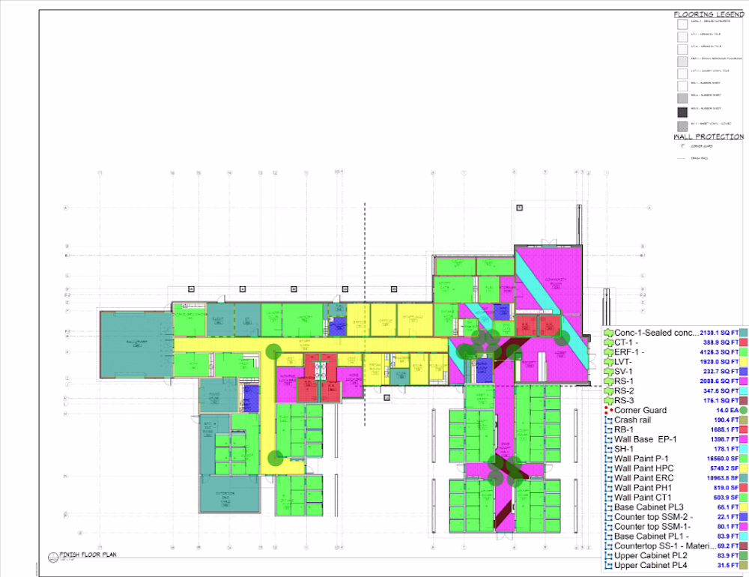Click the 'Wall Base EP-1' item name
Screen dimensions: 749x577
(x=646, y=439)
